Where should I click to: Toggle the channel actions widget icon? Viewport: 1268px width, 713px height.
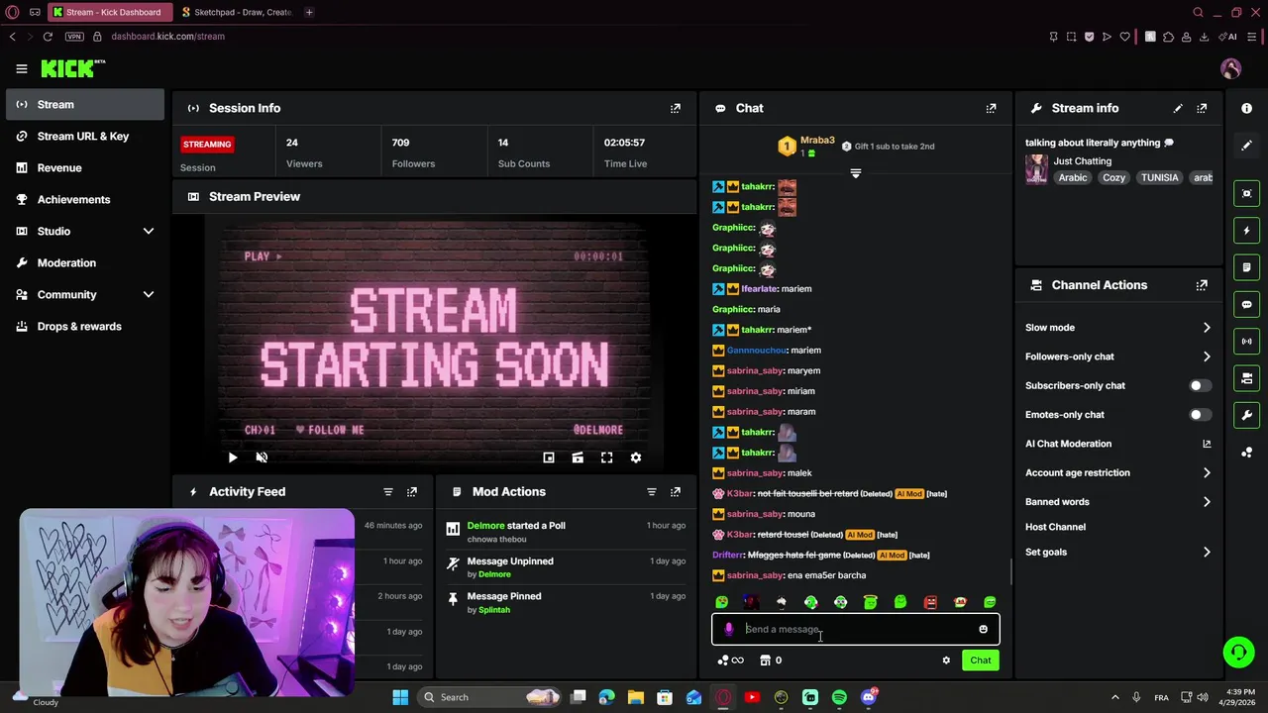(x=1247, y=378)
